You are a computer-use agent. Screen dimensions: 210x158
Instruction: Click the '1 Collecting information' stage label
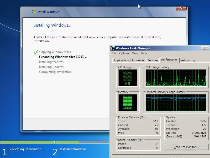22,152
